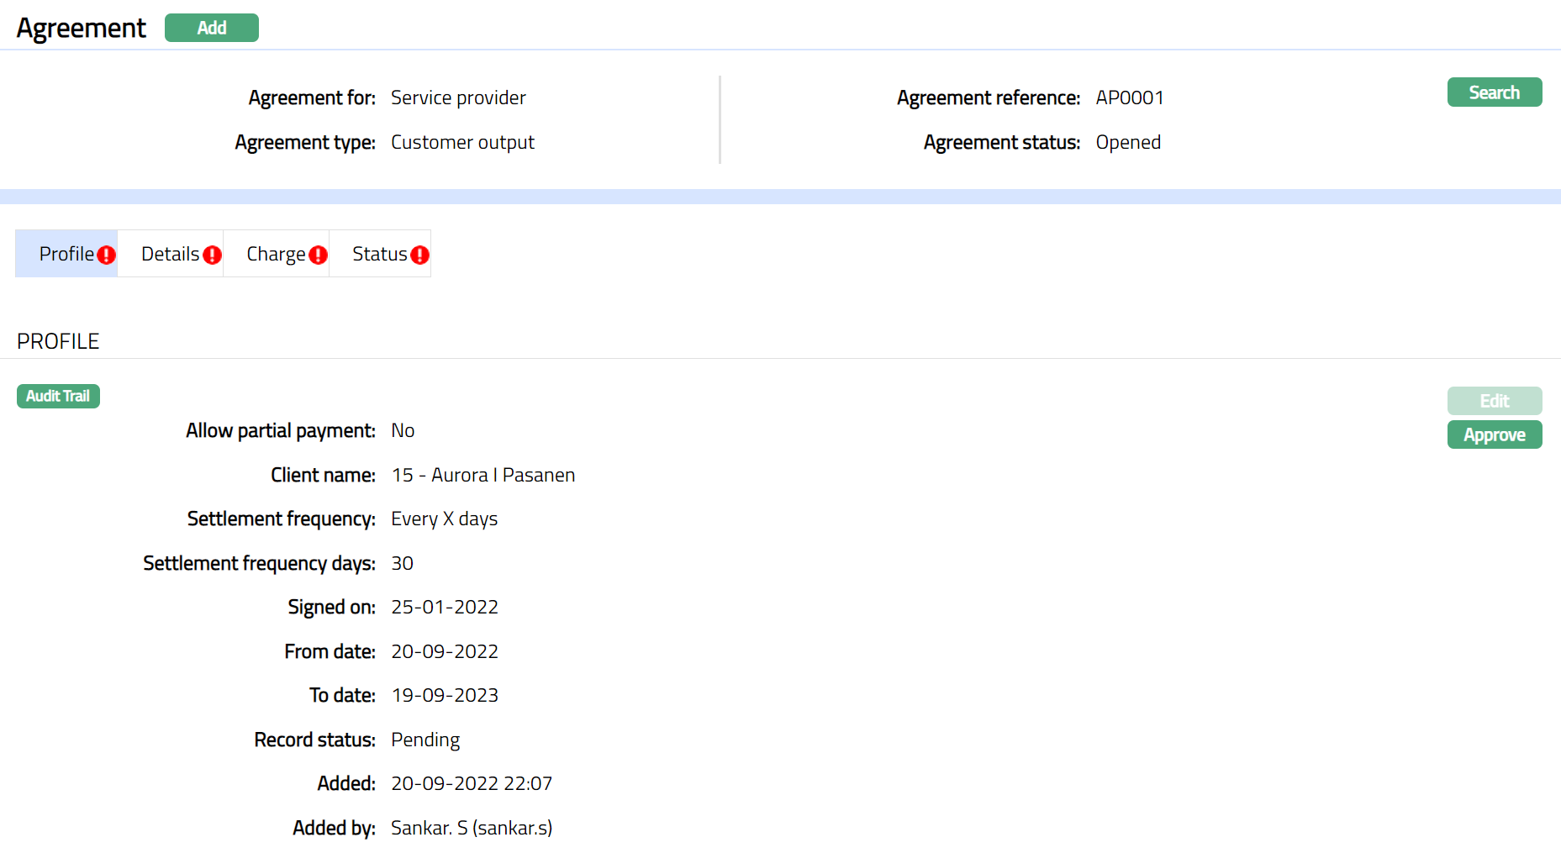The image size is (1561, 853).
Task: Click the red error icon next to Charge
Action: pyautogui.click(x=318, y=255)
